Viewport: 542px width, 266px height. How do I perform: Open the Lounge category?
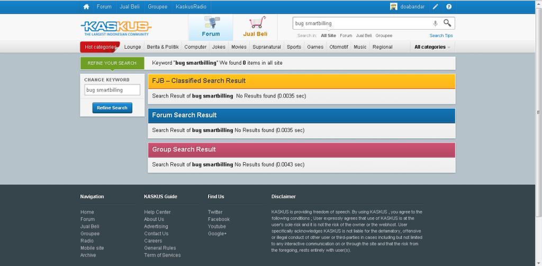click(133, 47)
